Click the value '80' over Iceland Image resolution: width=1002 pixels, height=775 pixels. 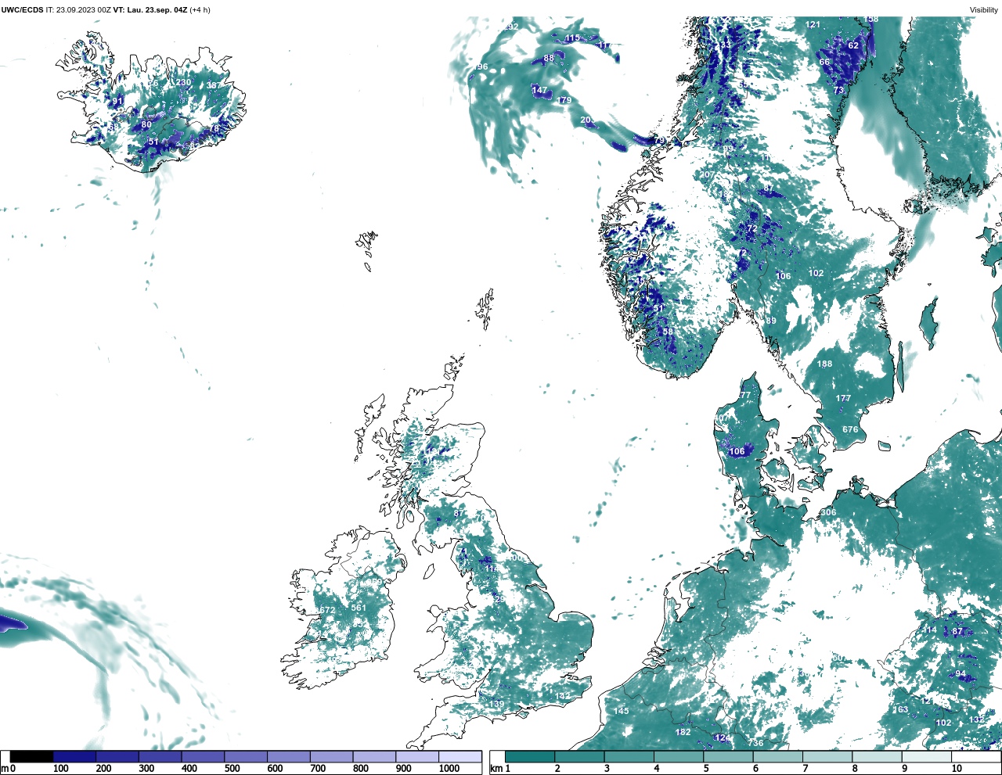(x=146, y=125)
